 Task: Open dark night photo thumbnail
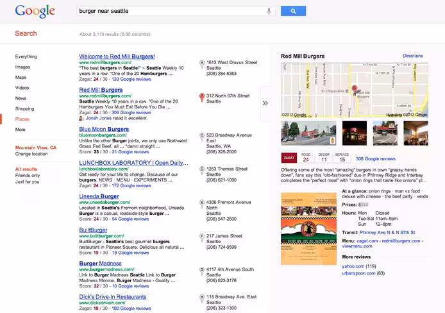[355, 133]
